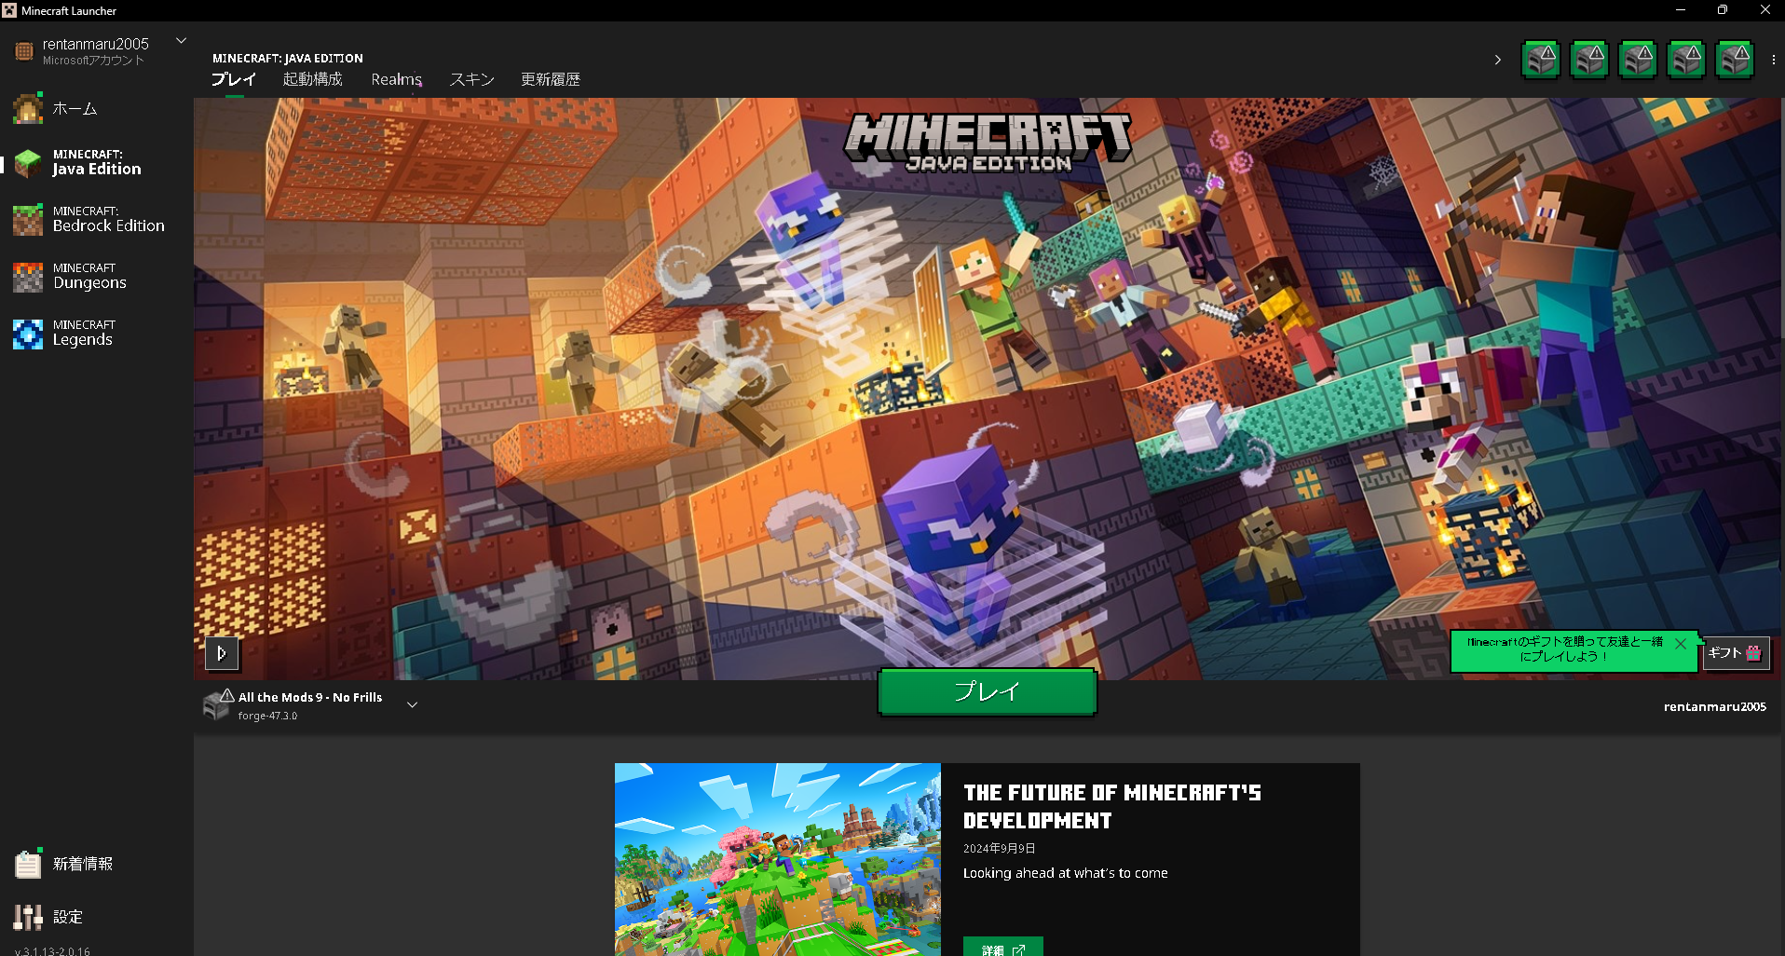Play the banner animation

tap(222, 653)
